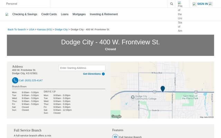
Task: Click the Google logo on map
Action: tap(116, 116)
